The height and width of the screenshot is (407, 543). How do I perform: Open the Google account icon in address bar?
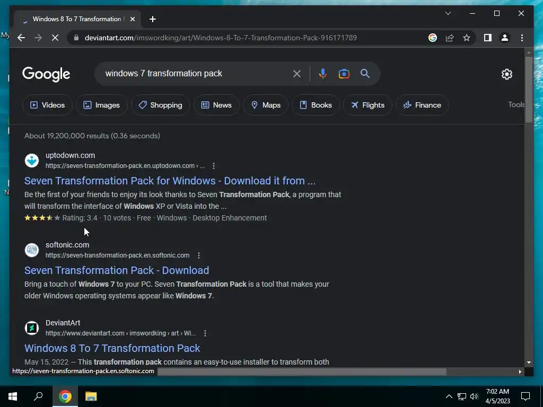pyautogui.click(x=433, y=38)
